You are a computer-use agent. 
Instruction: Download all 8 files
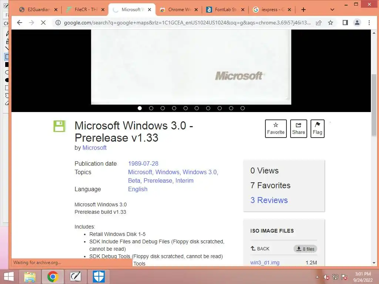click(305, 249)
